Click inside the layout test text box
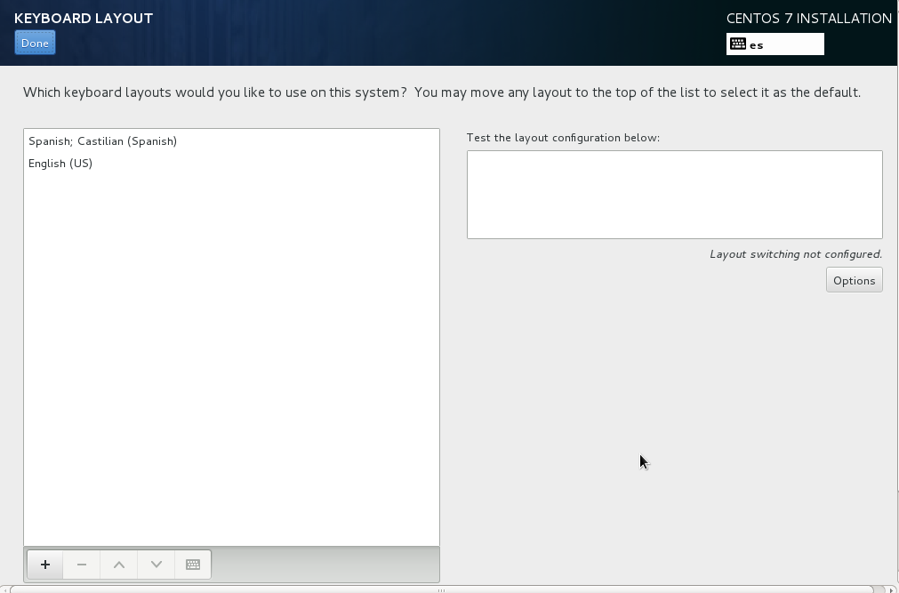The width and height of the screenshot is (899, 593). pos(673,193)
